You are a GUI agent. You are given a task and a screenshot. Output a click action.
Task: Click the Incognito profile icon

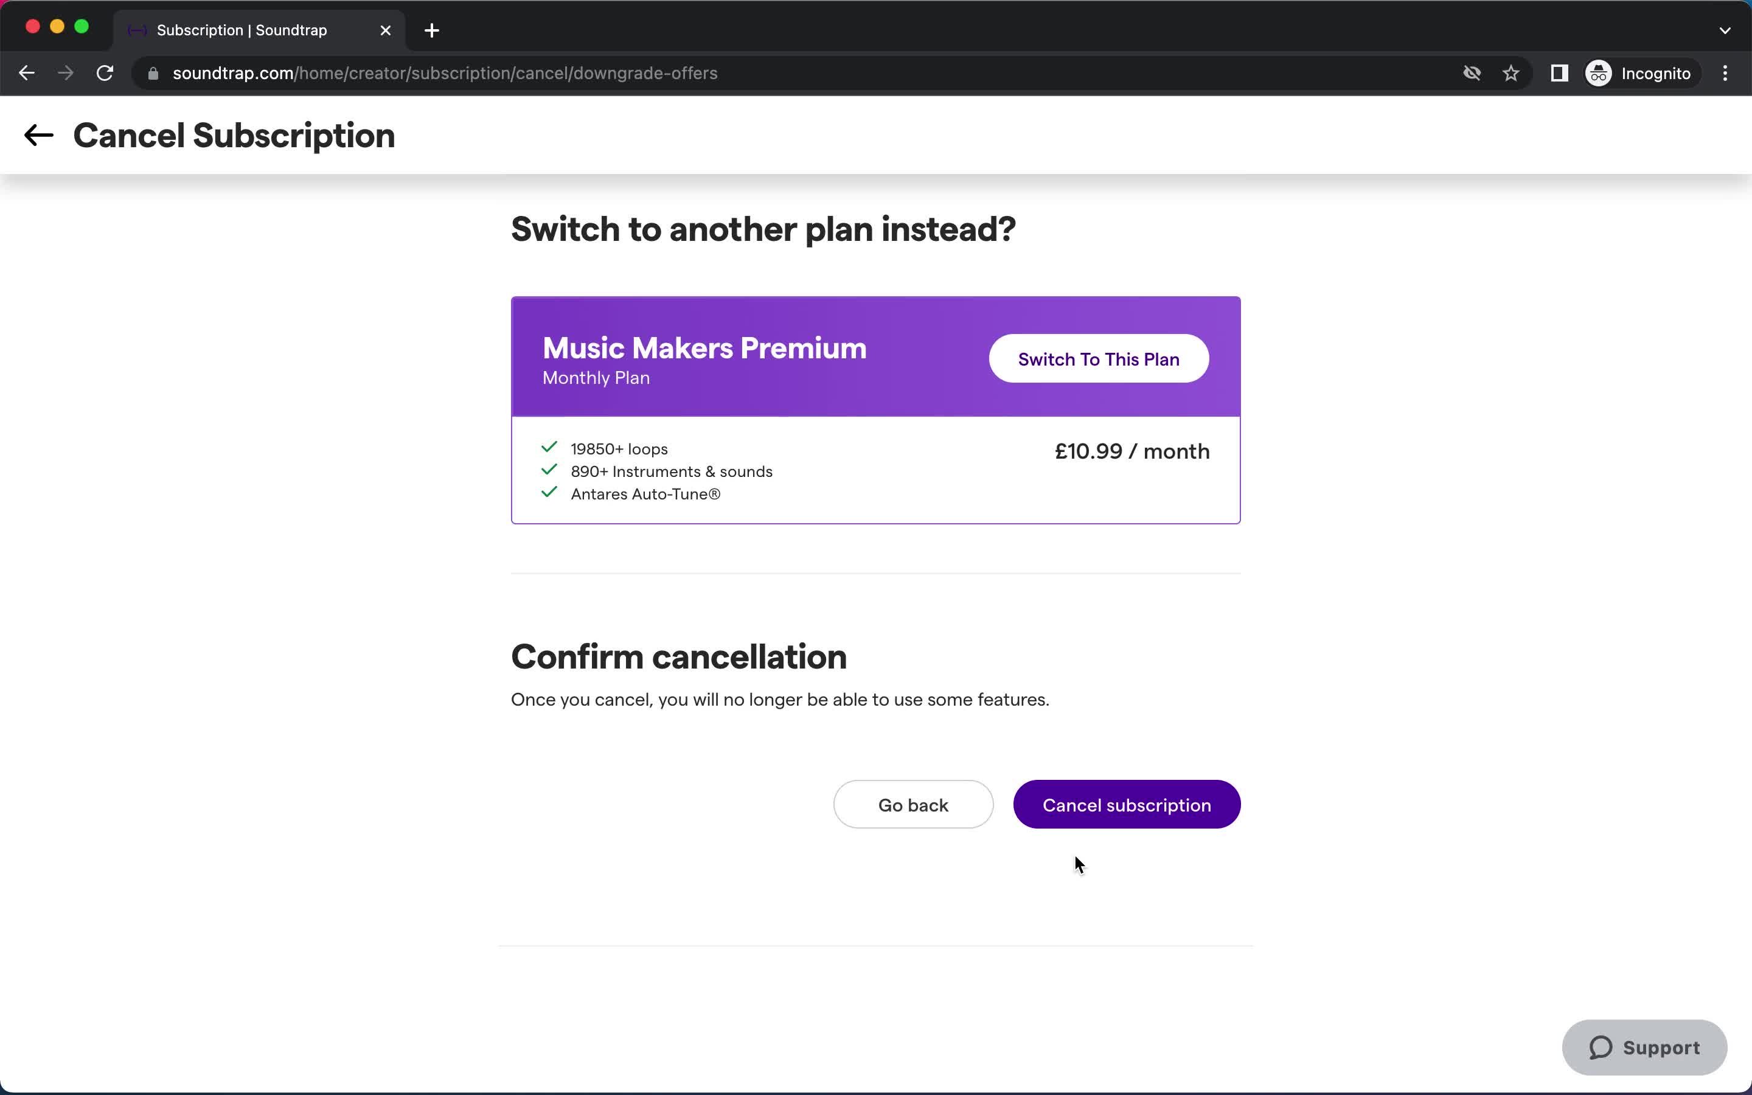[1598, 73]
